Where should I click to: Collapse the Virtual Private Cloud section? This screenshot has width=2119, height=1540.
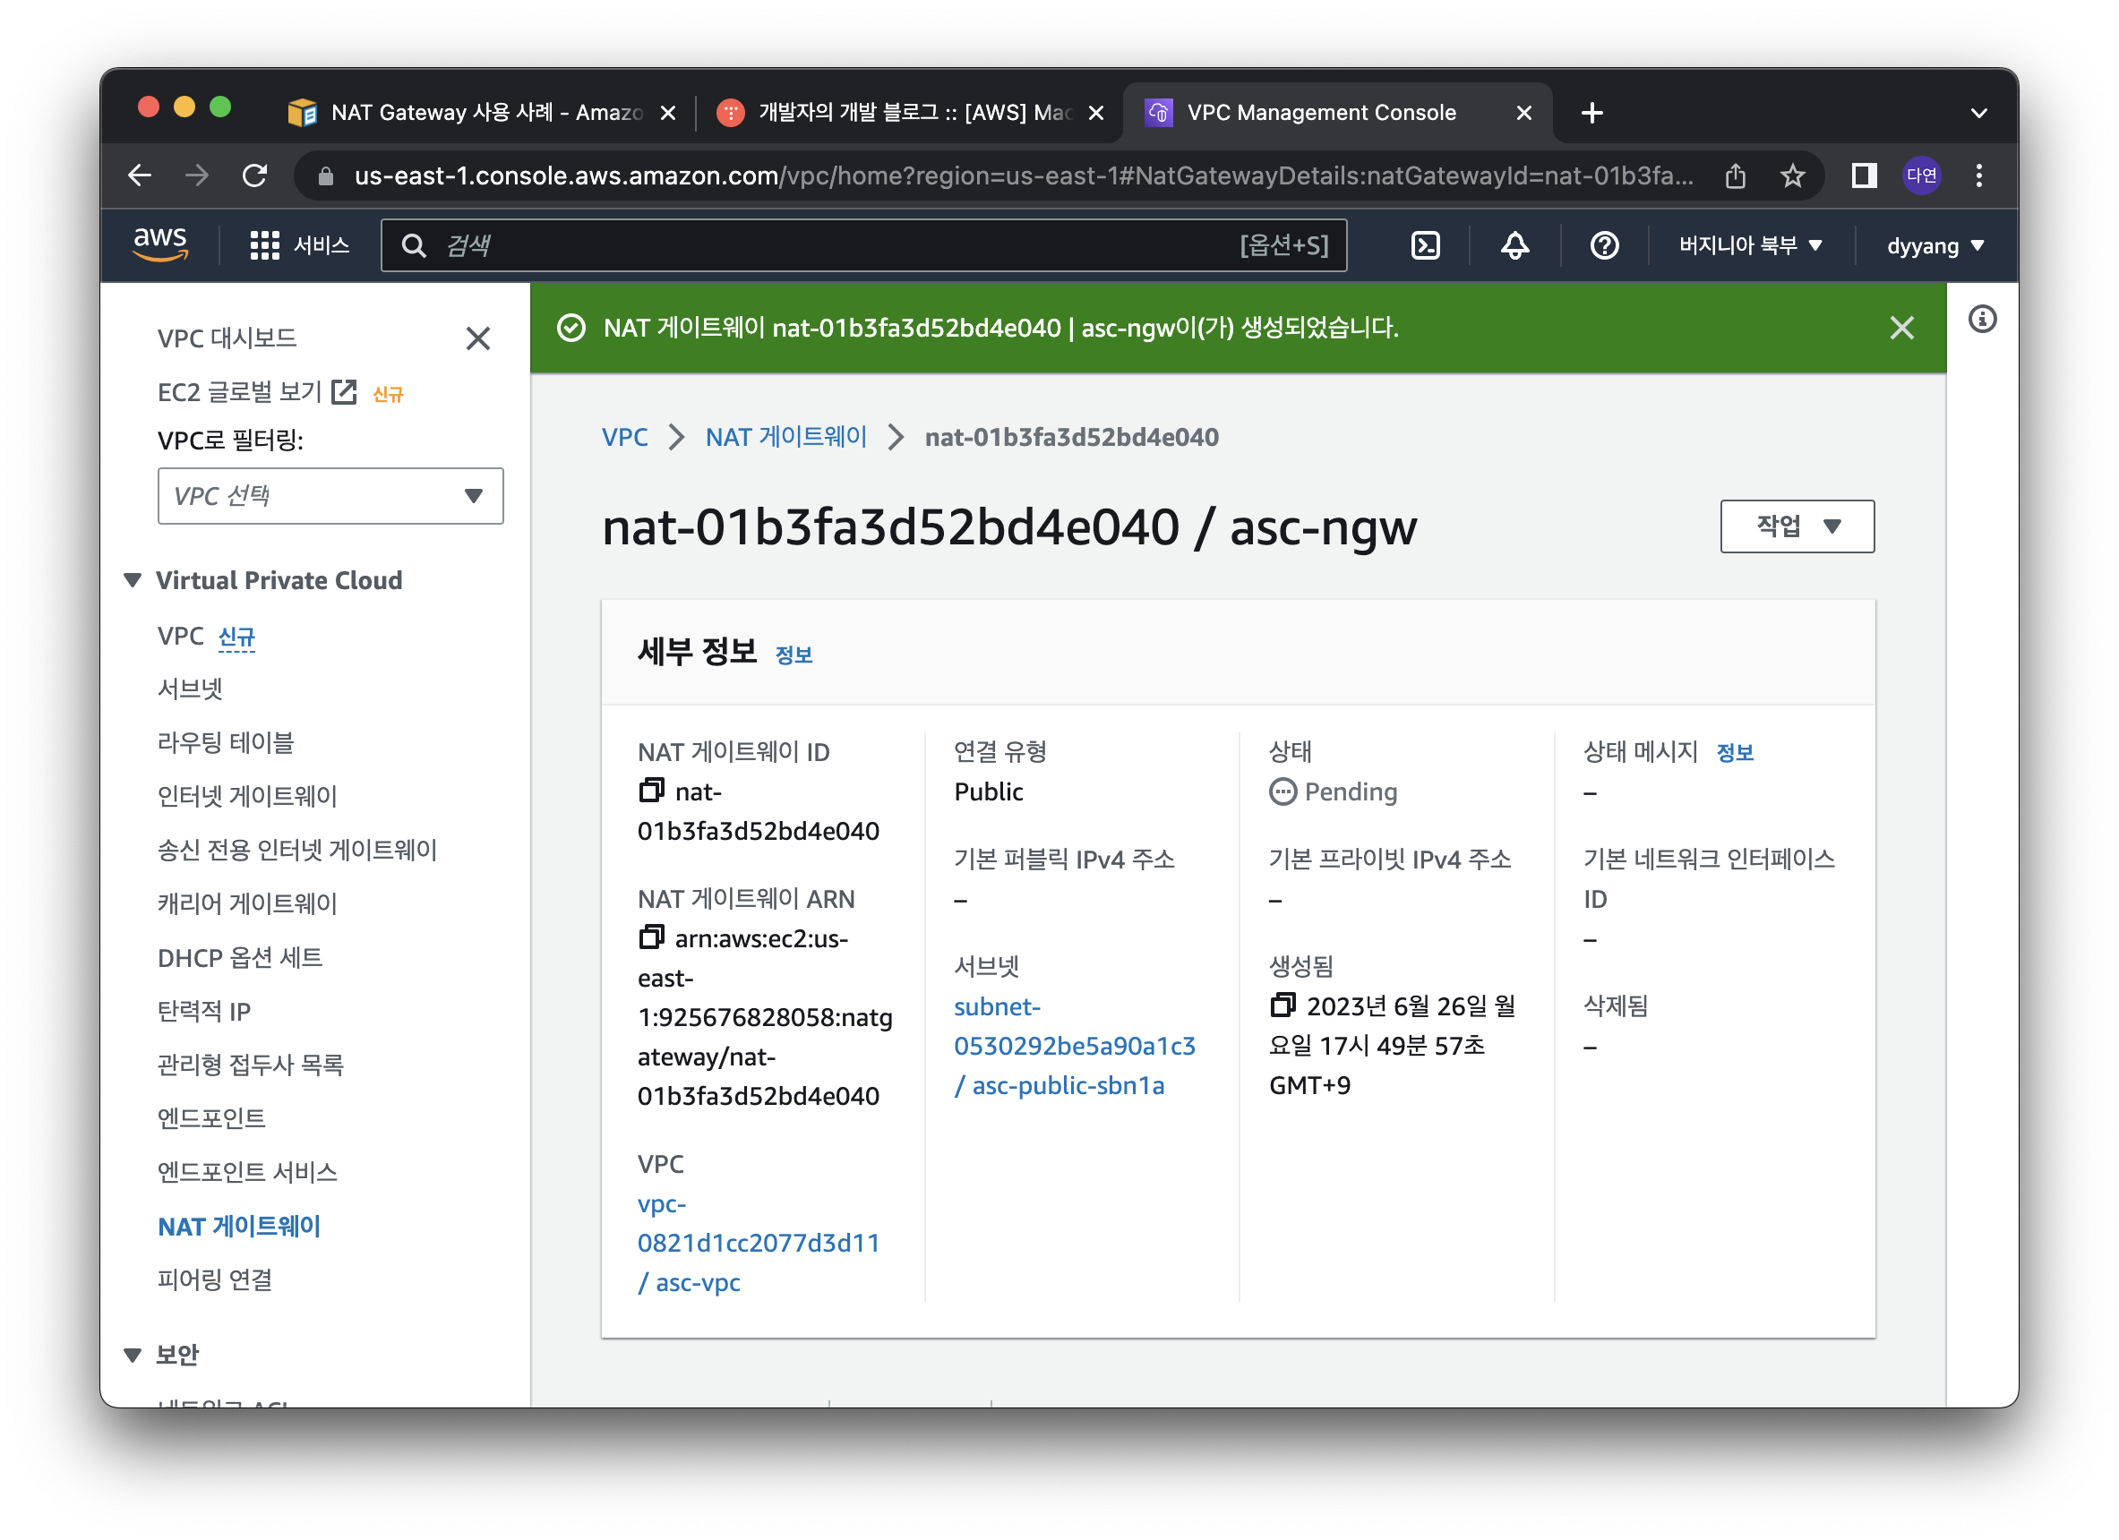pos(133,580)
